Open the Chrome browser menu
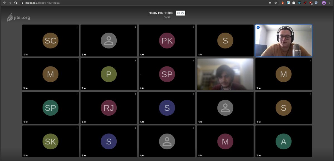This screenshot has height=161, width=334. tap(330, 3)
